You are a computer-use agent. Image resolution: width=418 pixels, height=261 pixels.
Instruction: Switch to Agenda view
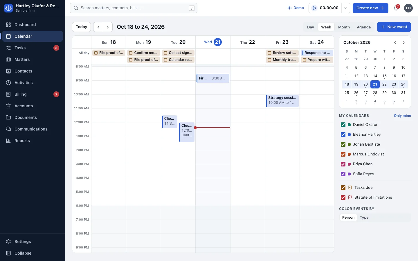point(364,27)
